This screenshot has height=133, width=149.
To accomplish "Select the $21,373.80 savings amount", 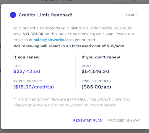I will click(x=33, y=34).
